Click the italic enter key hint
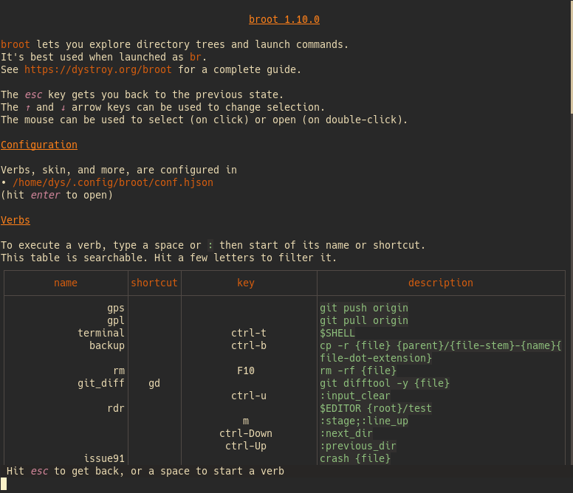 pos(45,195)
